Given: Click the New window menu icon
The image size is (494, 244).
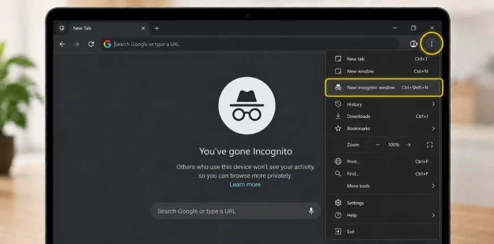Looking at the screenshot, I should [338, 71].
